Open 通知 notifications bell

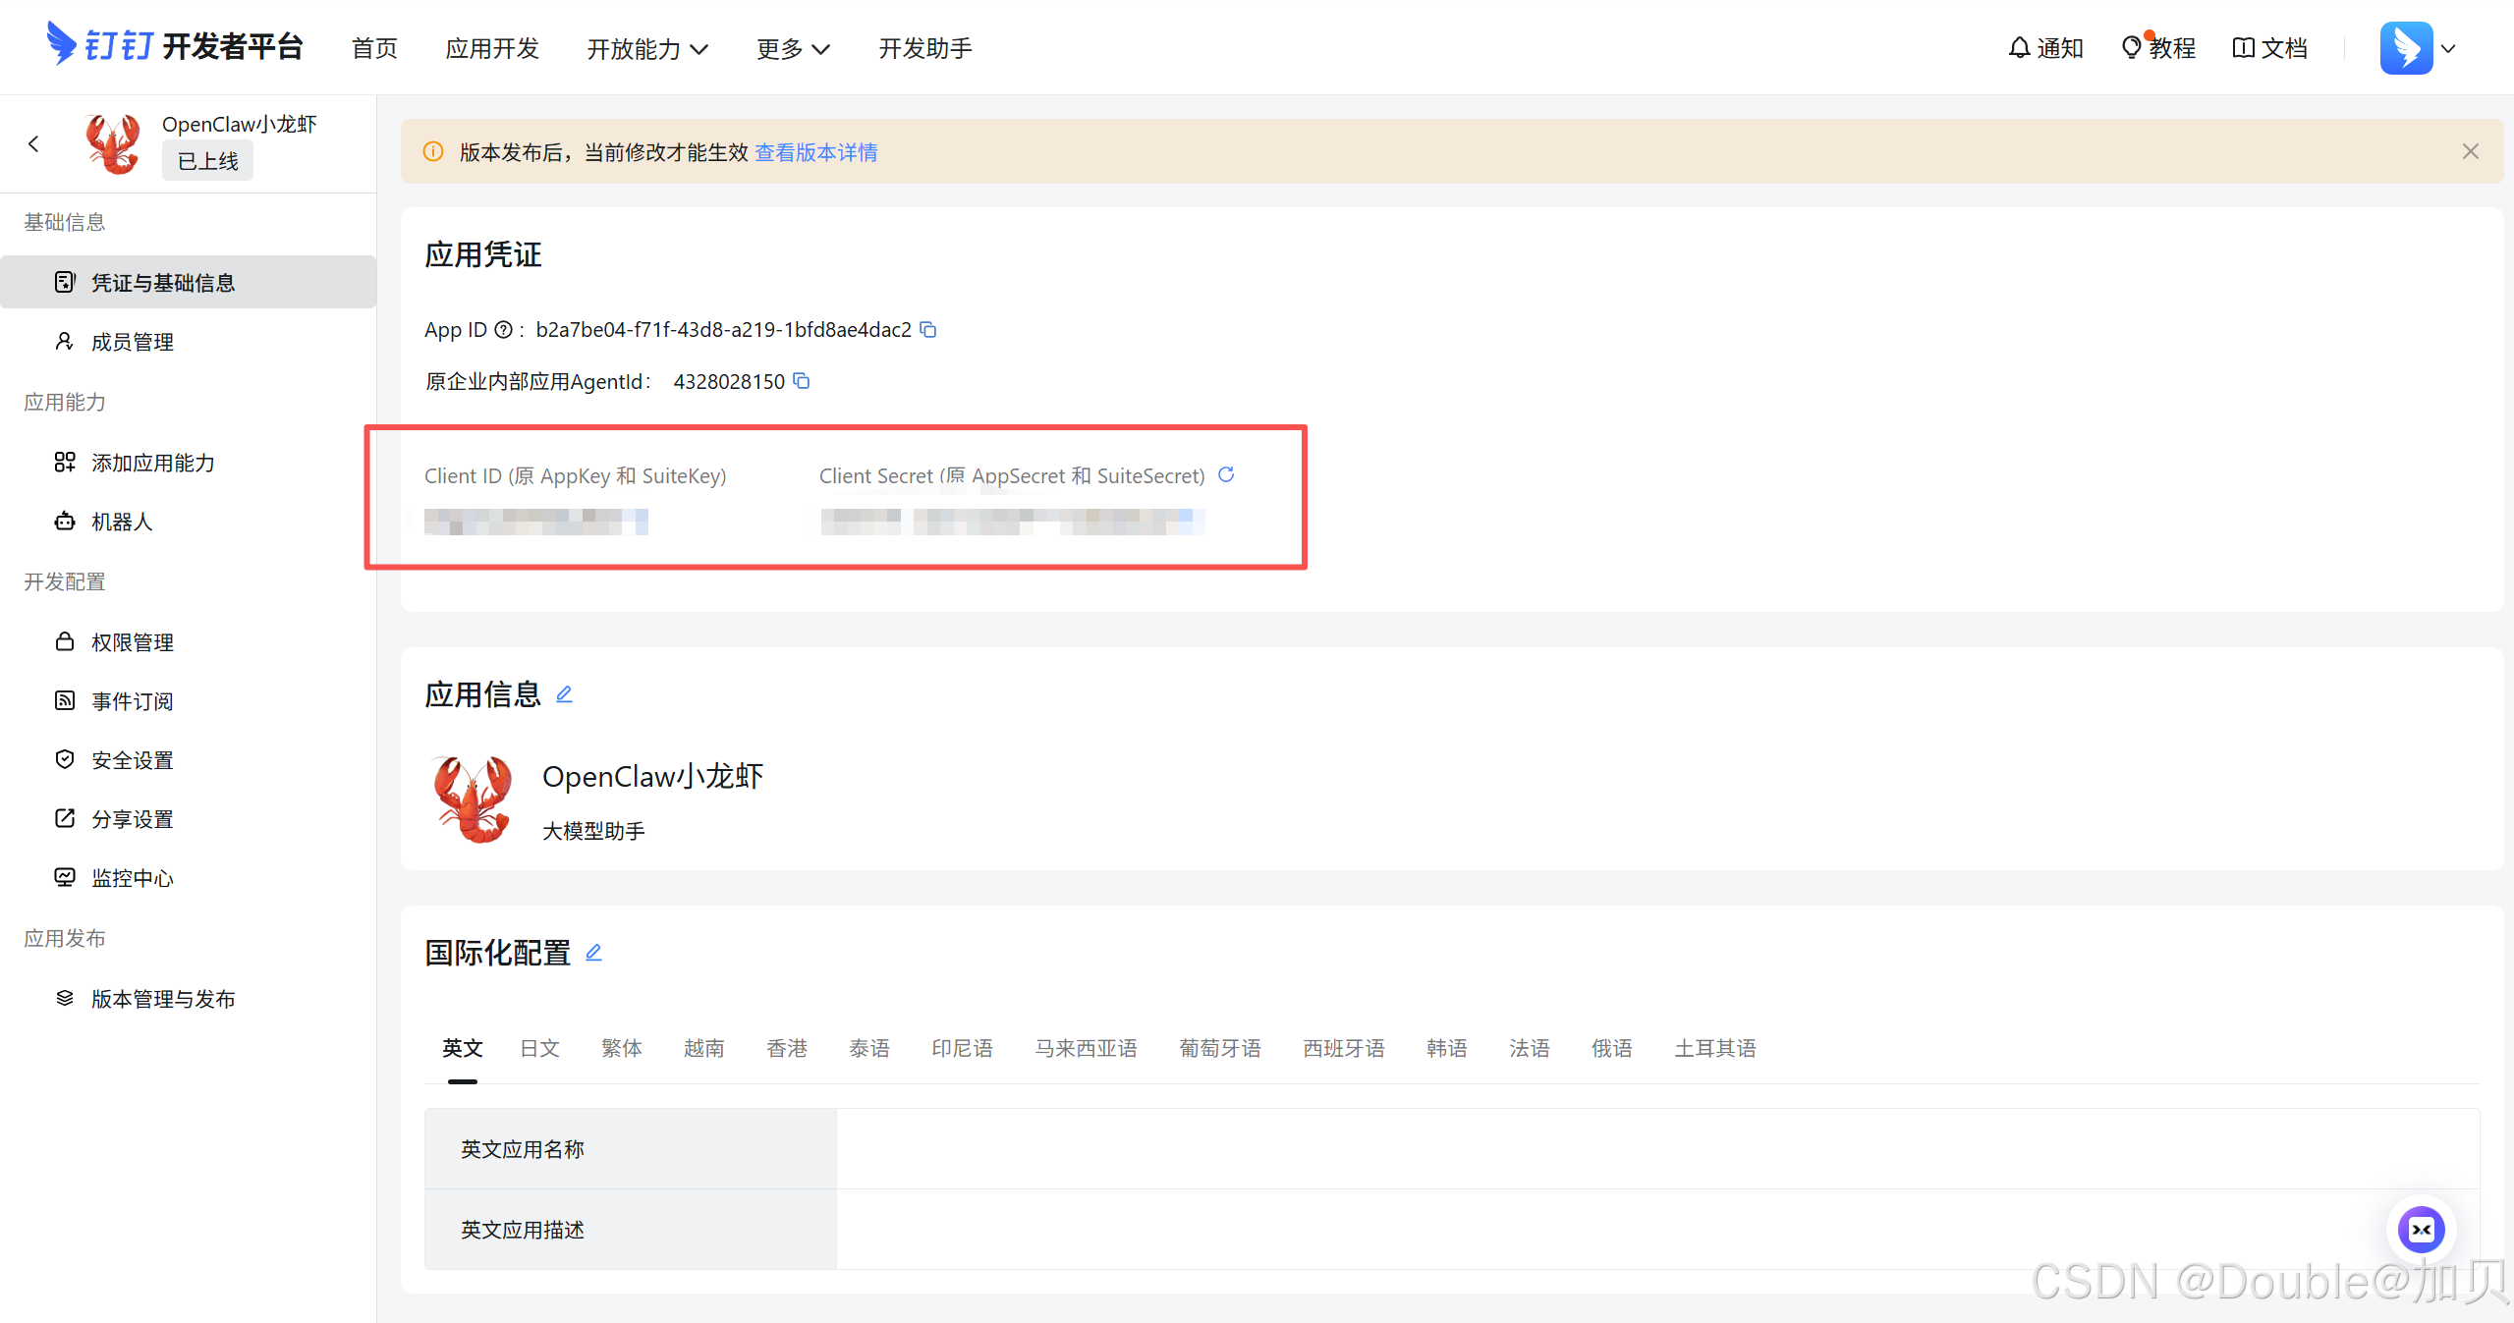point(2046,48)
